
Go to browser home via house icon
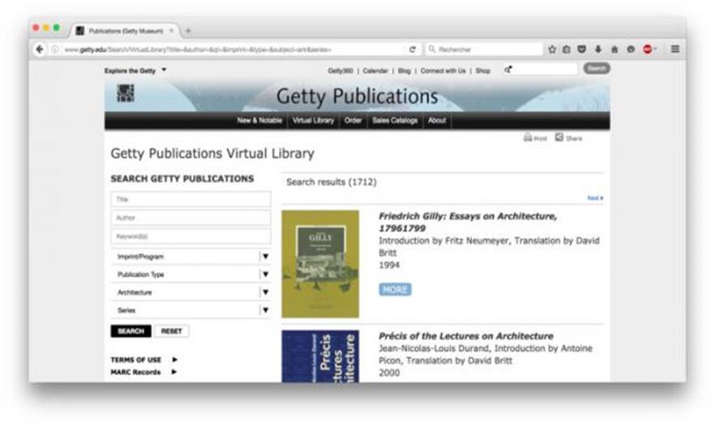point(614,49)
